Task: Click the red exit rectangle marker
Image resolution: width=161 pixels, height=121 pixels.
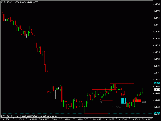Action: pyautogui.click(x=137, y=101)
